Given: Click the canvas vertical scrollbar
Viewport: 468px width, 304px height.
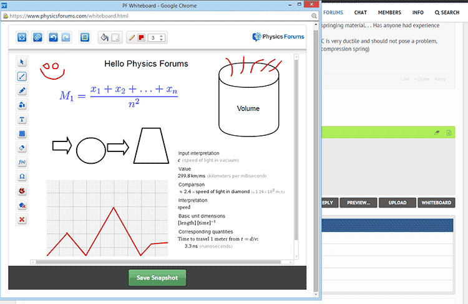Looking at the screenshot, I should tap(296, 149).
